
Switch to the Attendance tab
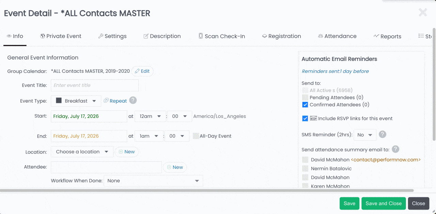(x=337, y=36)
